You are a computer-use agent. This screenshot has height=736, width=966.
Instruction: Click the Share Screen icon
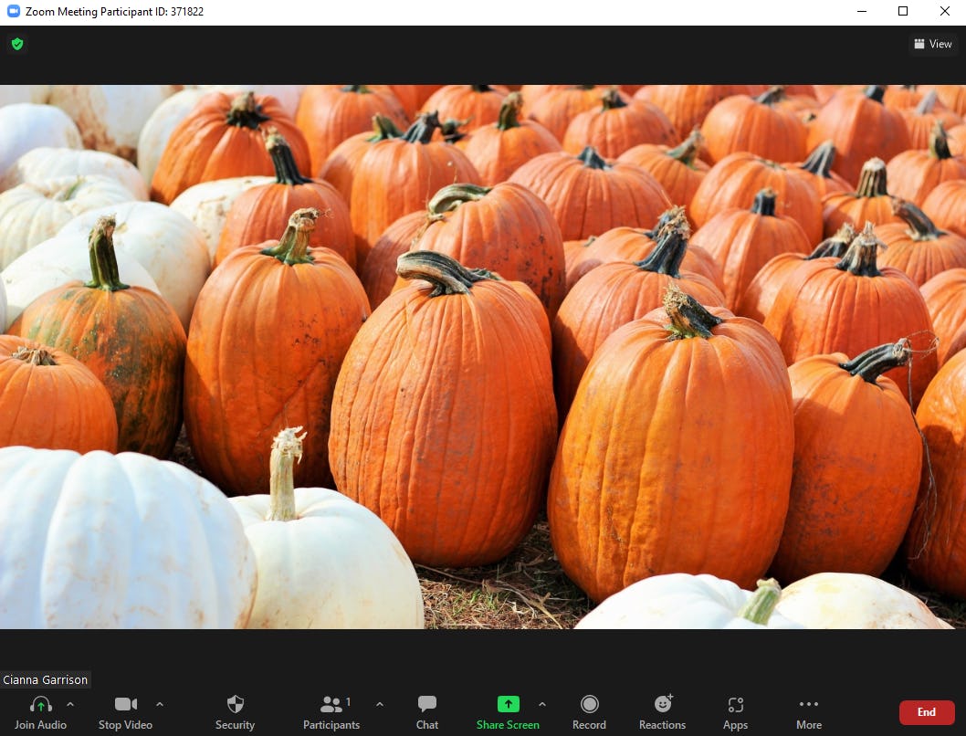click(x=508, y=704)
